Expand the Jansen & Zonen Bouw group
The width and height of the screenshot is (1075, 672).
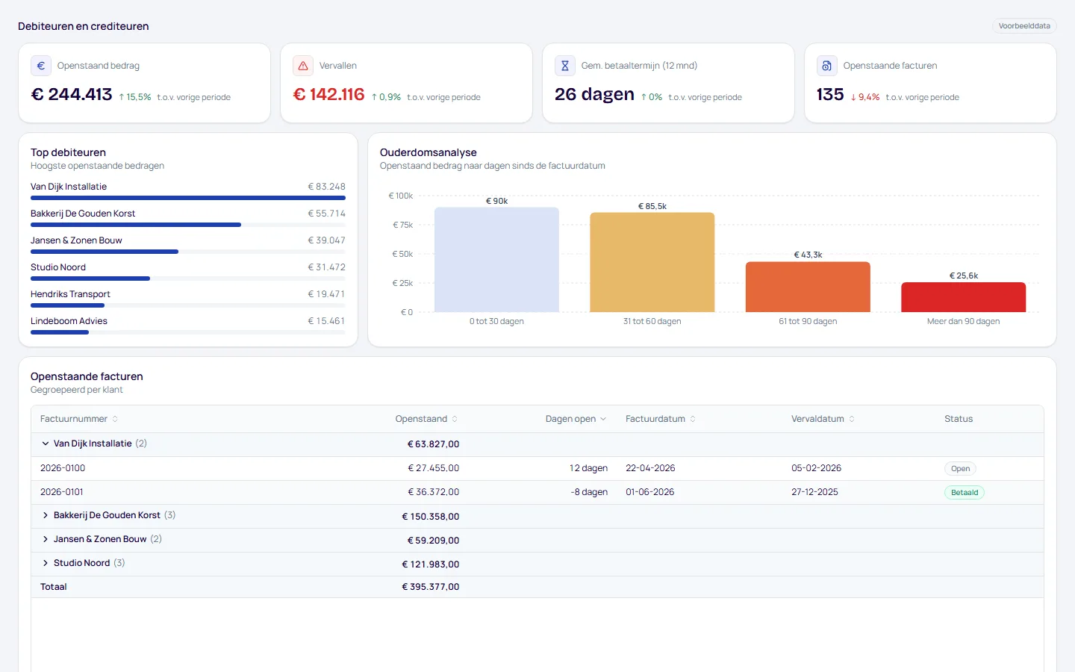[46, 539]
